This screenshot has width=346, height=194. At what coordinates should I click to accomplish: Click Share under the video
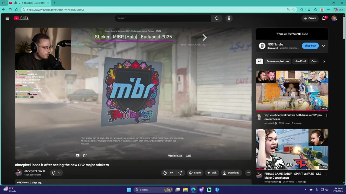[x=195, y=173]
